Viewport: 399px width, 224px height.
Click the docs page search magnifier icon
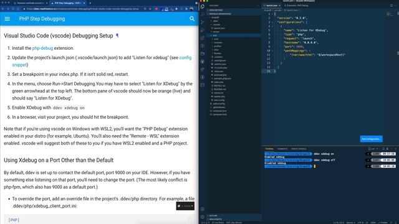click(192, 19)
